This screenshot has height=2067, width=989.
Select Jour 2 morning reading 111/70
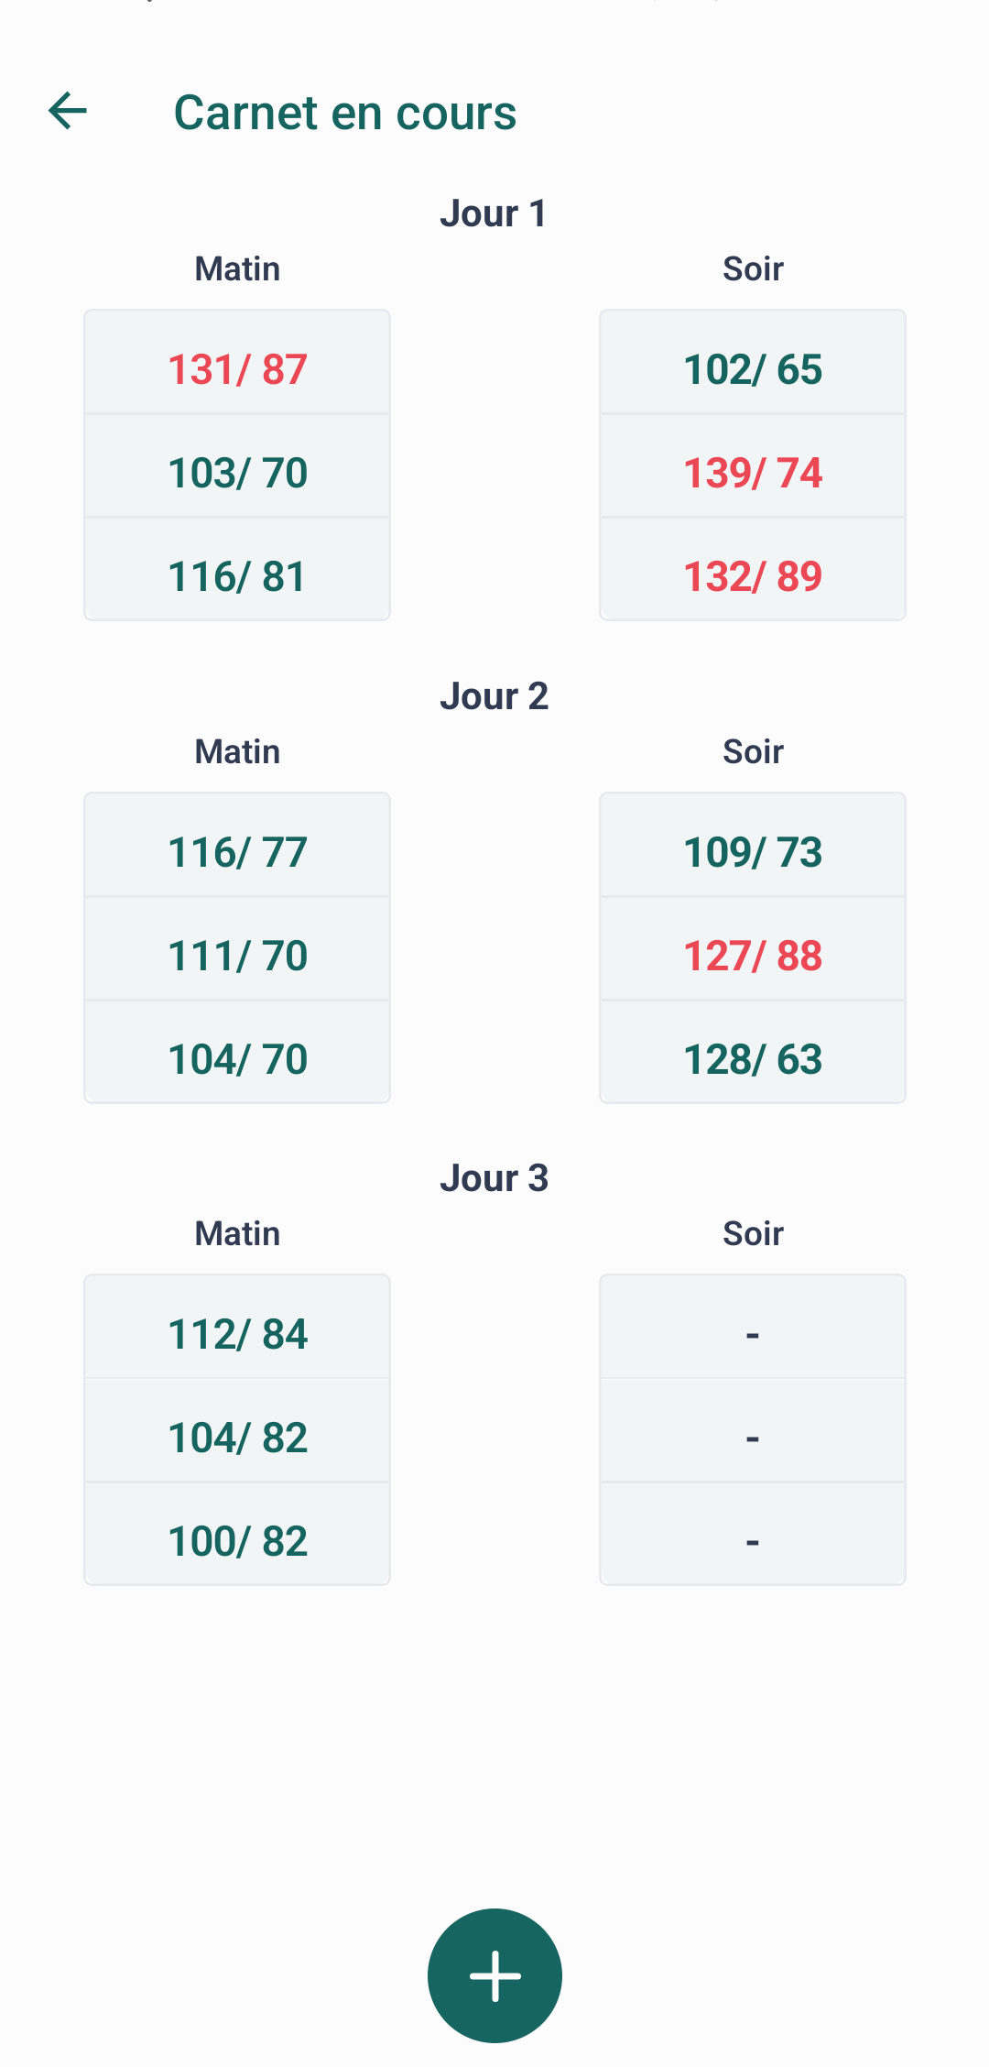pyautogui.click(x=237, y=949)
